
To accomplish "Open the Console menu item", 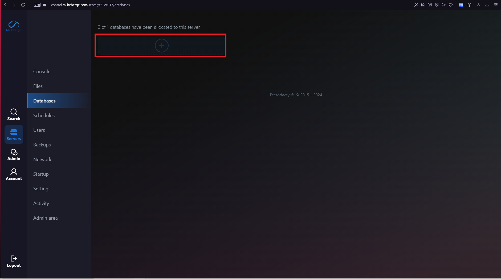I will pyautogui.click(x=42, y=71).
